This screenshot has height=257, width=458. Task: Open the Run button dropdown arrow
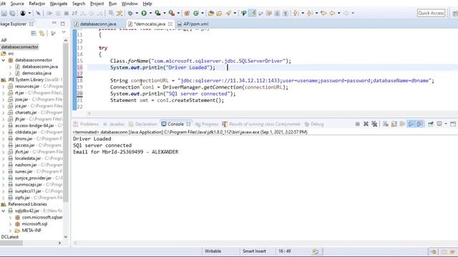pyautogui.click(x=151, y=13)
